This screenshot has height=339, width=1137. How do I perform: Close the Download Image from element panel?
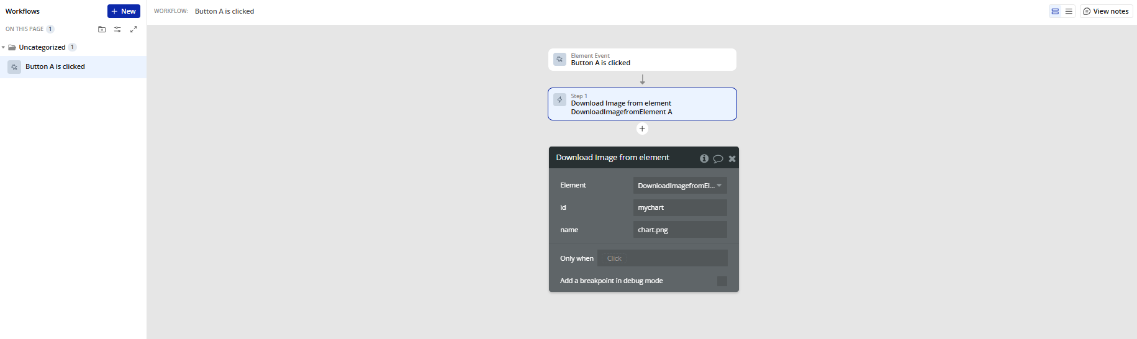coord(732,158)
